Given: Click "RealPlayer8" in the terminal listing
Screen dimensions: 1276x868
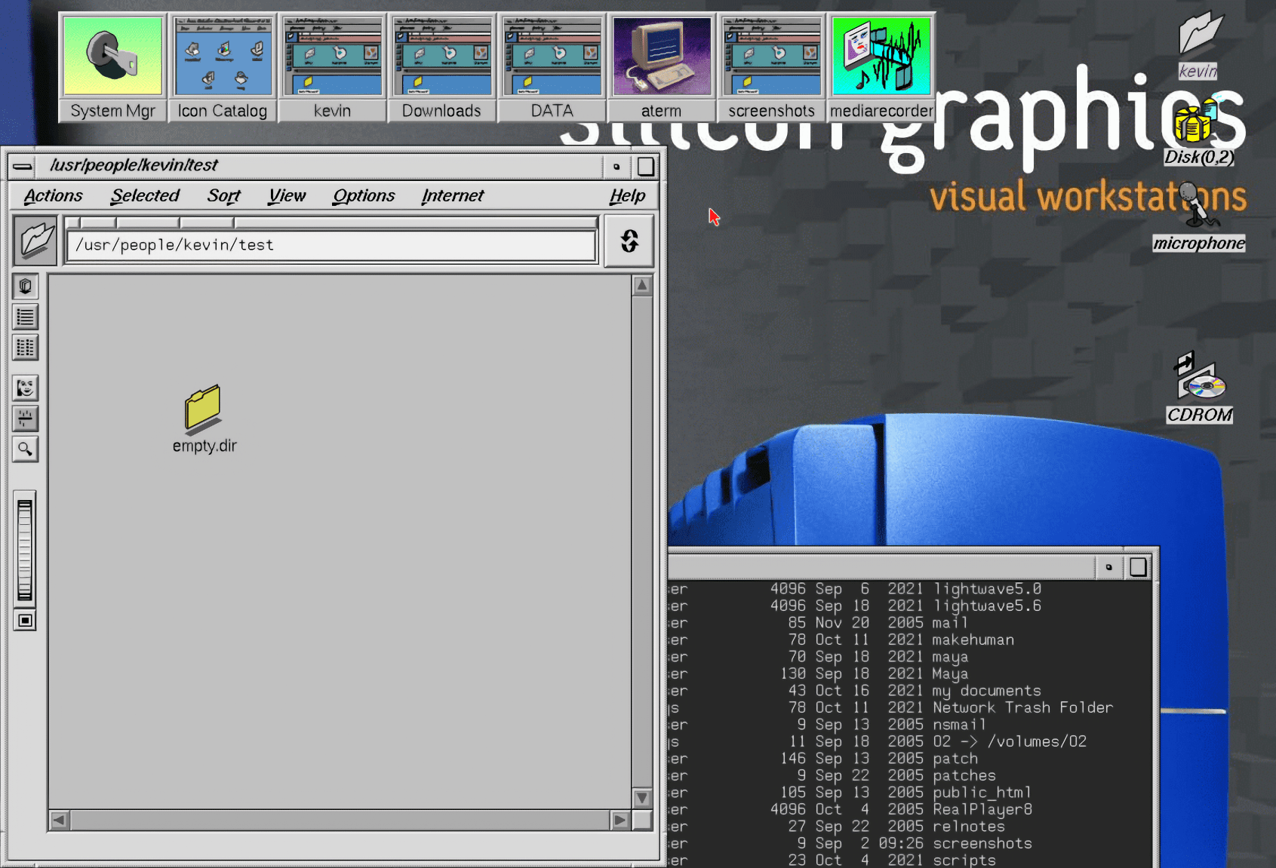Looking at the screenshot, I should tap(982, 810).
